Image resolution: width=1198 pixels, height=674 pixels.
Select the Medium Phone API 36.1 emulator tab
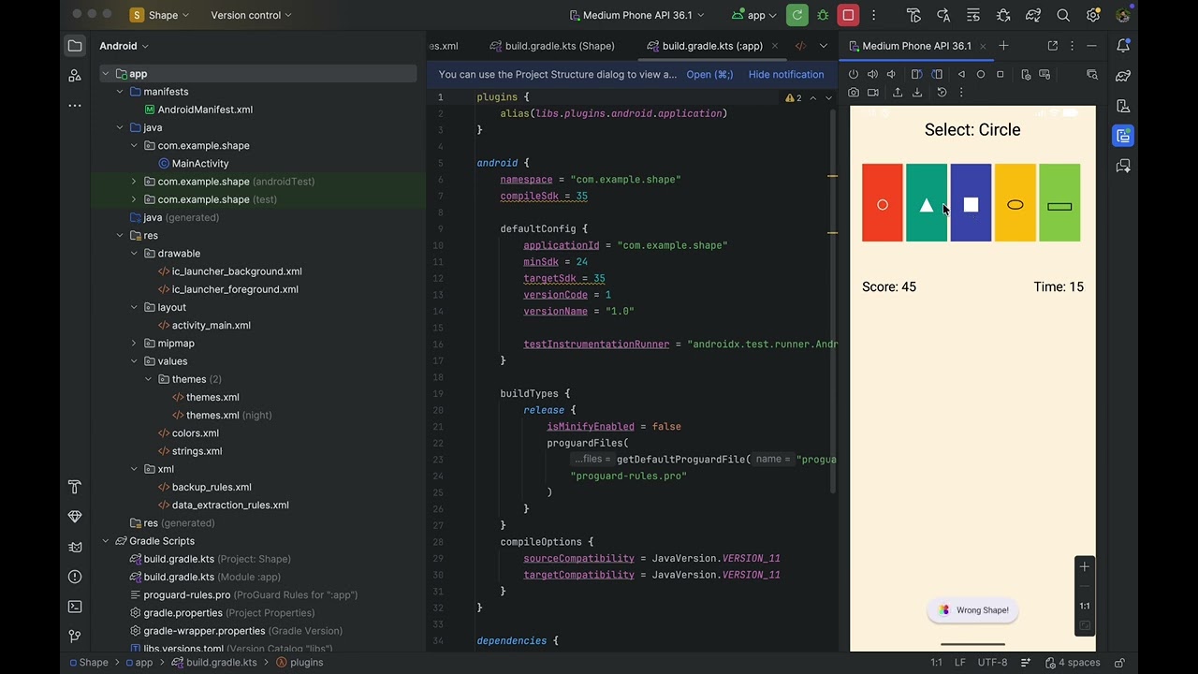click(x=916, y=46)
